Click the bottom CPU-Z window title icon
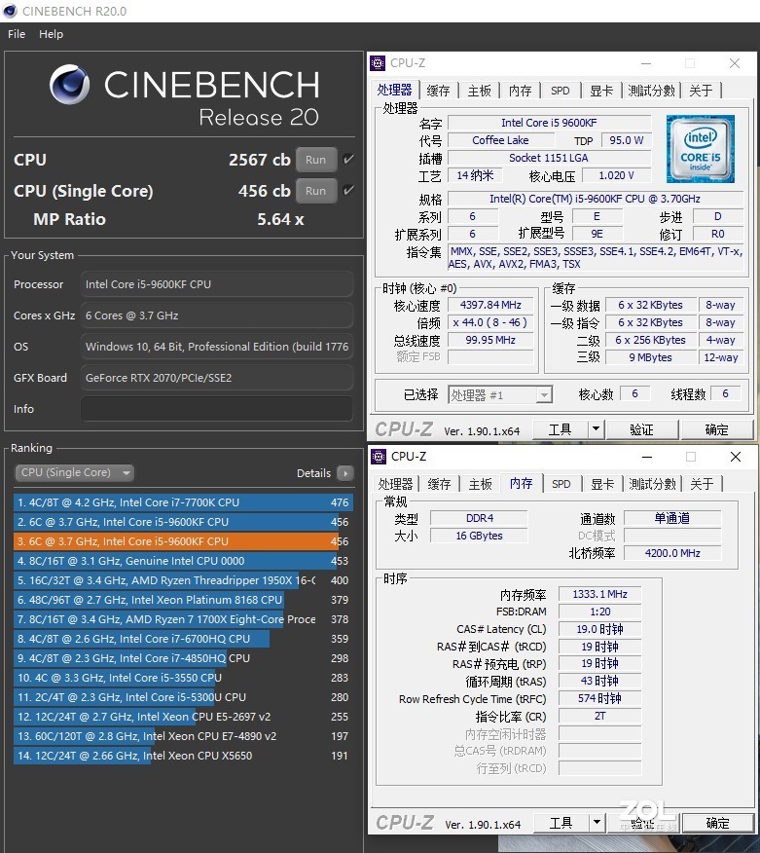This screenshot has height=853, width=760. point(378,457)
